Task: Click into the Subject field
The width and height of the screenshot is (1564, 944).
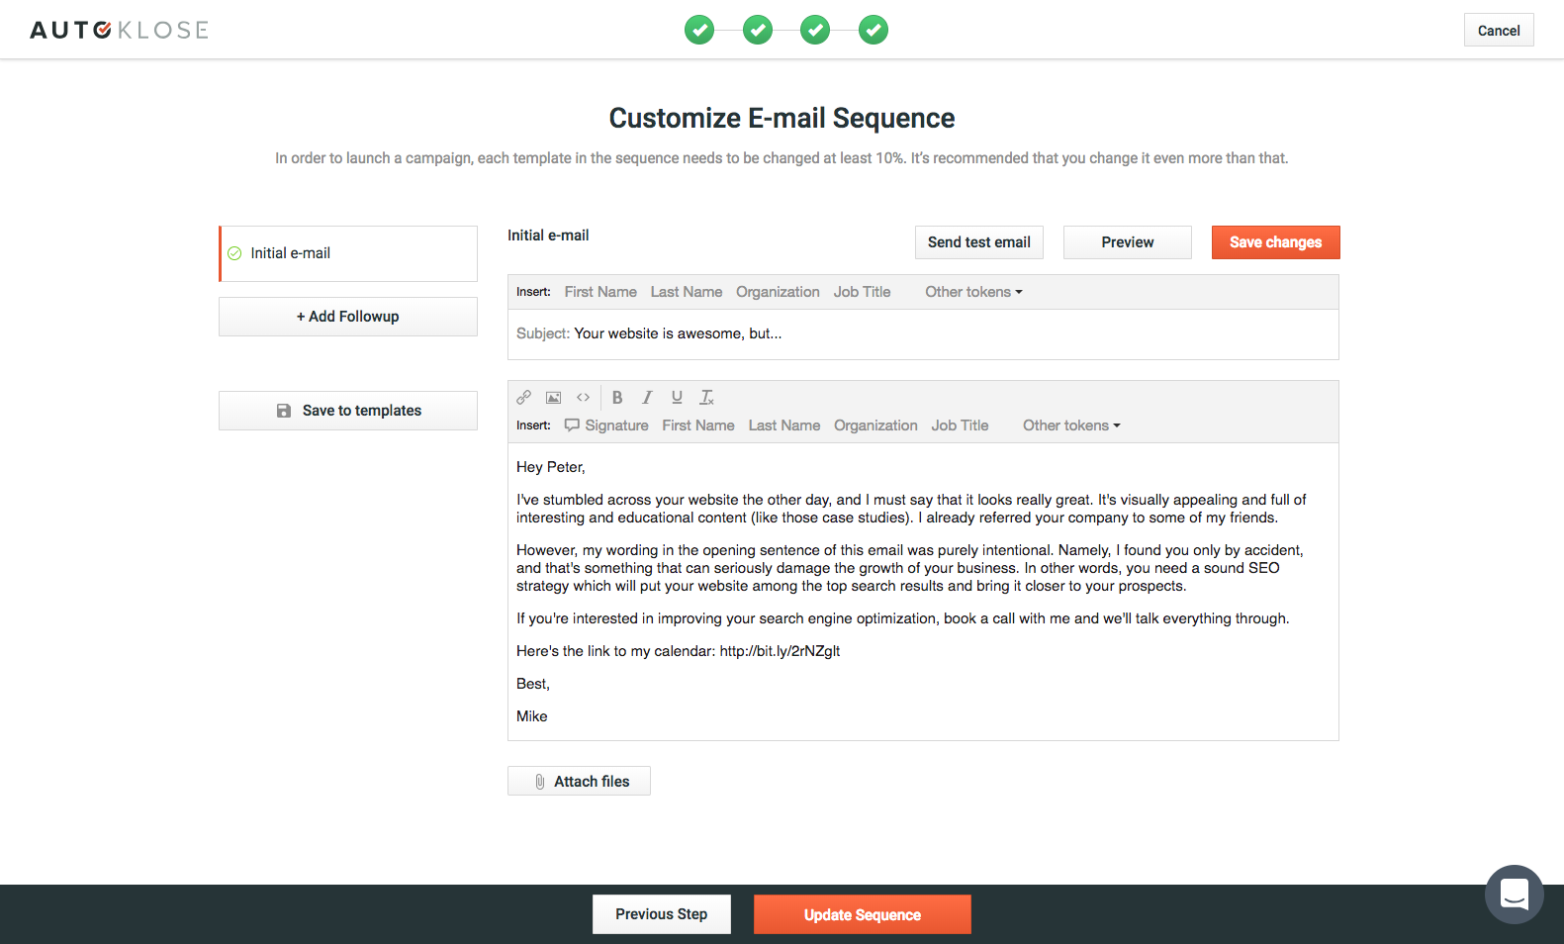Action: tap(923, 334)
